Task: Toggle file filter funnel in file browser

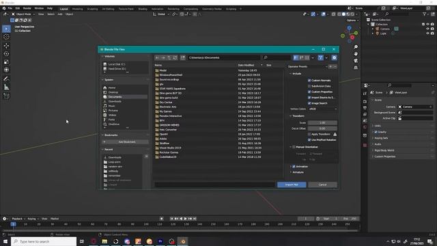Action: click(320, 57)
